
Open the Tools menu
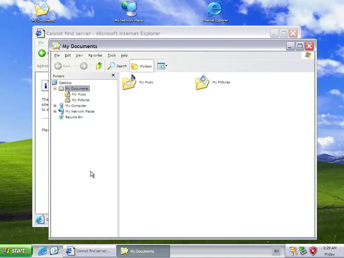coord(112,55)
